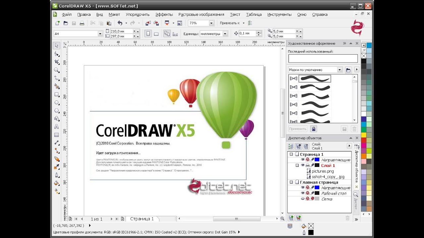Image resolution: width=424 pixels, height=238 pixels.
Task: Open the A4 page size dropdown
Action: coord(100,34)
